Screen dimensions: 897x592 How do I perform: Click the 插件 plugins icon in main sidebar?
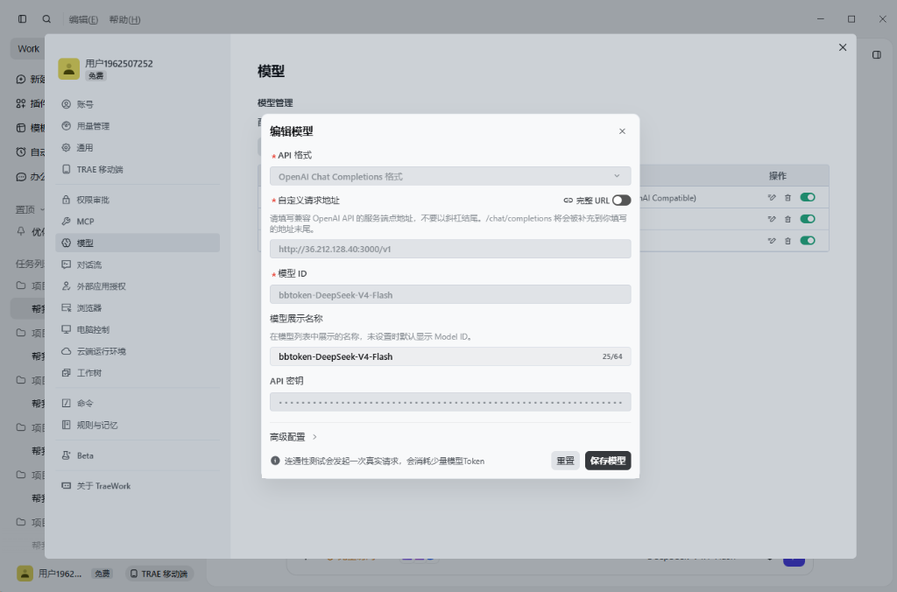(x=21, y=103)
